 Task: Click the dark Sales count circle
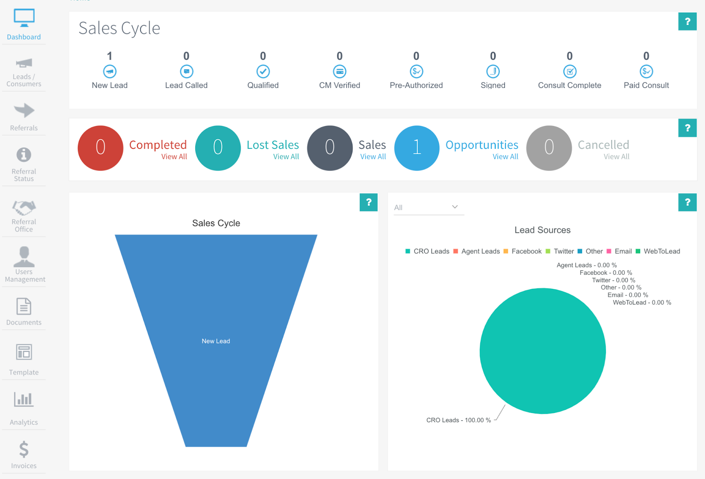(330, 148)
